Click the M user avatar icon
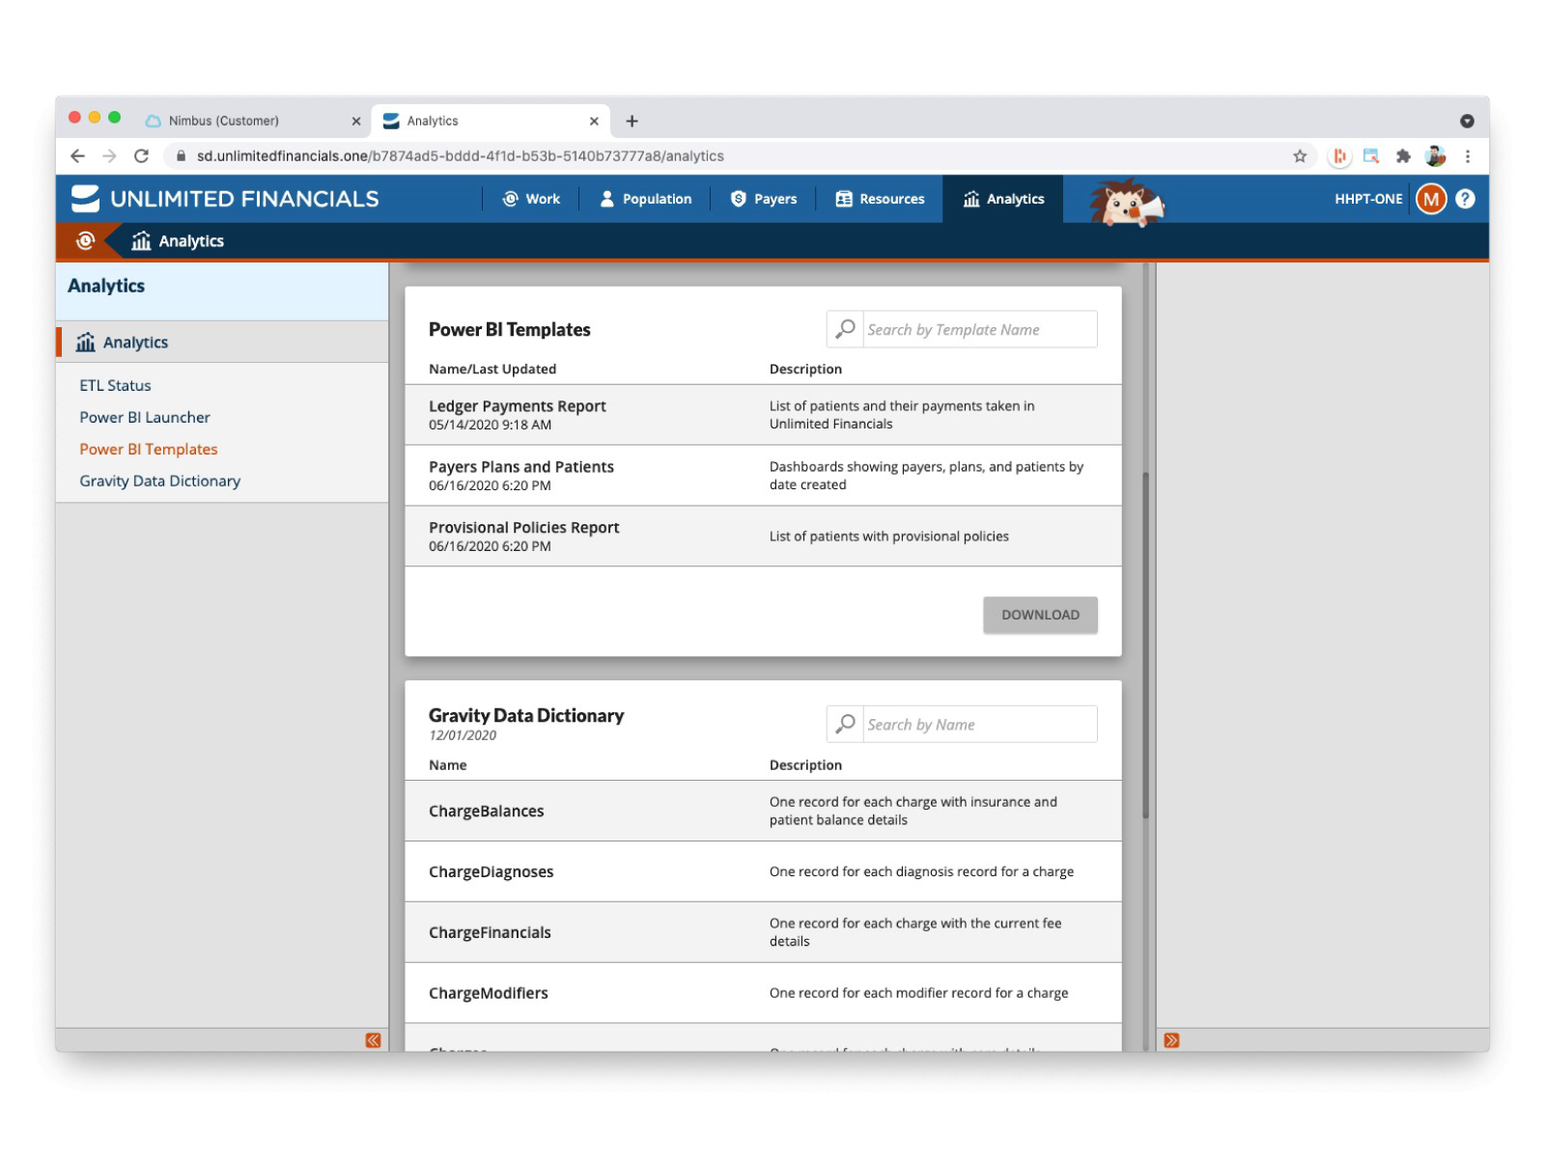Screen dimensions: 1545x1159 (x=1431, y=199)
